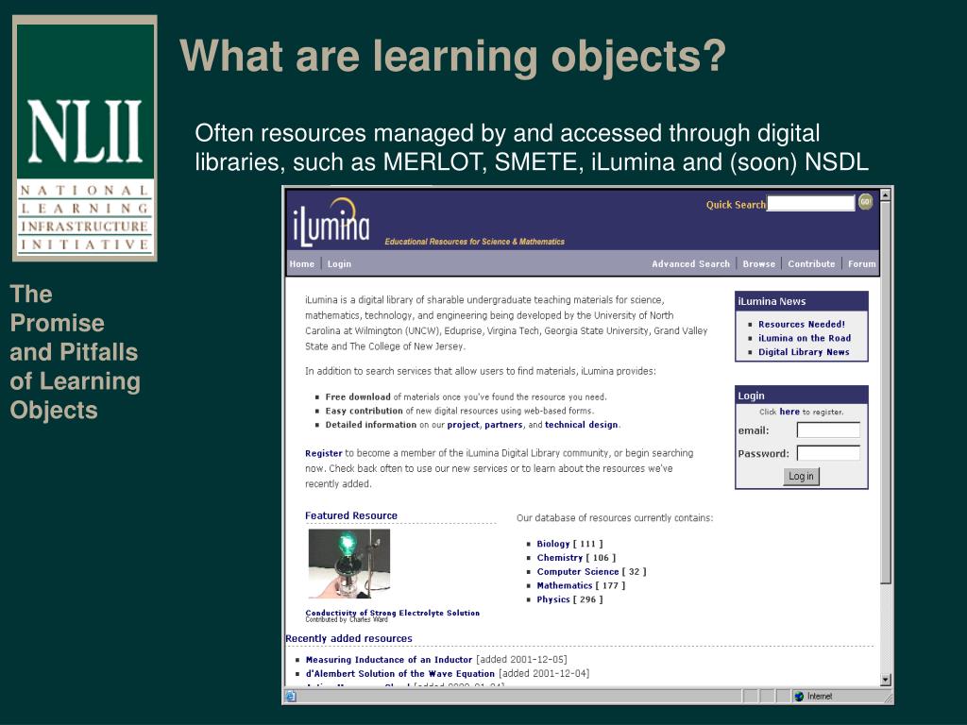
Task: Open the Forum navigation item
Action: coord(861,264)
